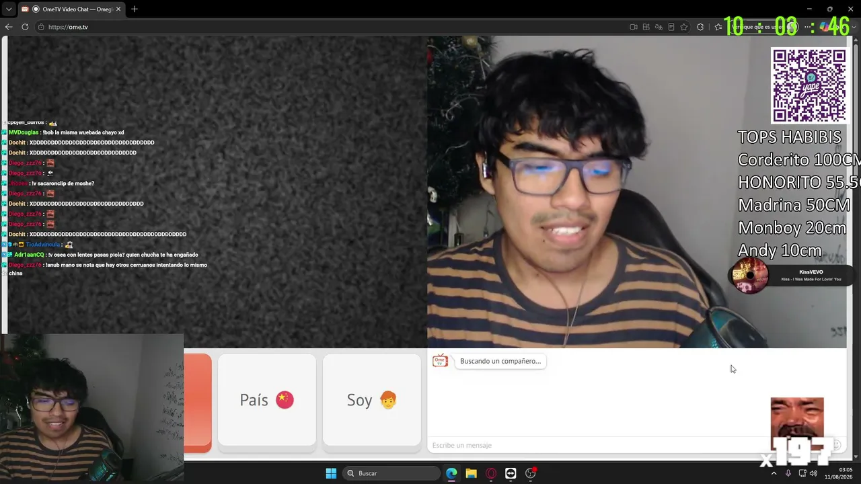Viewport: 861px width, 484px height.
Task: Open the Edge browser taskbar icon
Action: (x=451, y=473)
